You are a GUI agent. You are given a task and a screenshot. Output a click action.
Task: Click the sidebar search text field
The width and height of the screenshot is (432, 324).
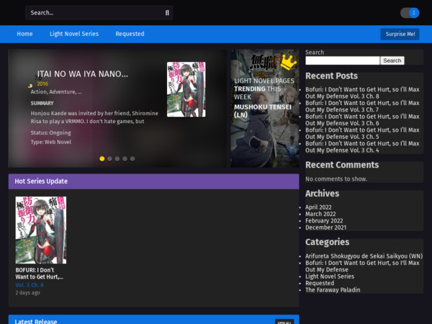(x=343, y=60)
